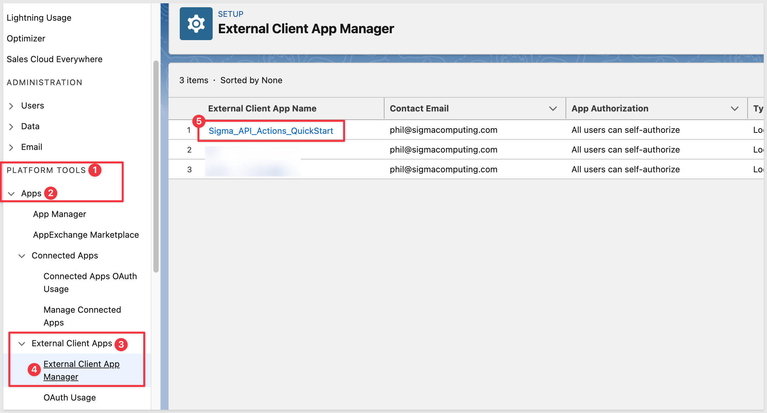This screenshot has width=767, height=413.
Task: Select OAuth Usage item
Action: click(69, 398)
